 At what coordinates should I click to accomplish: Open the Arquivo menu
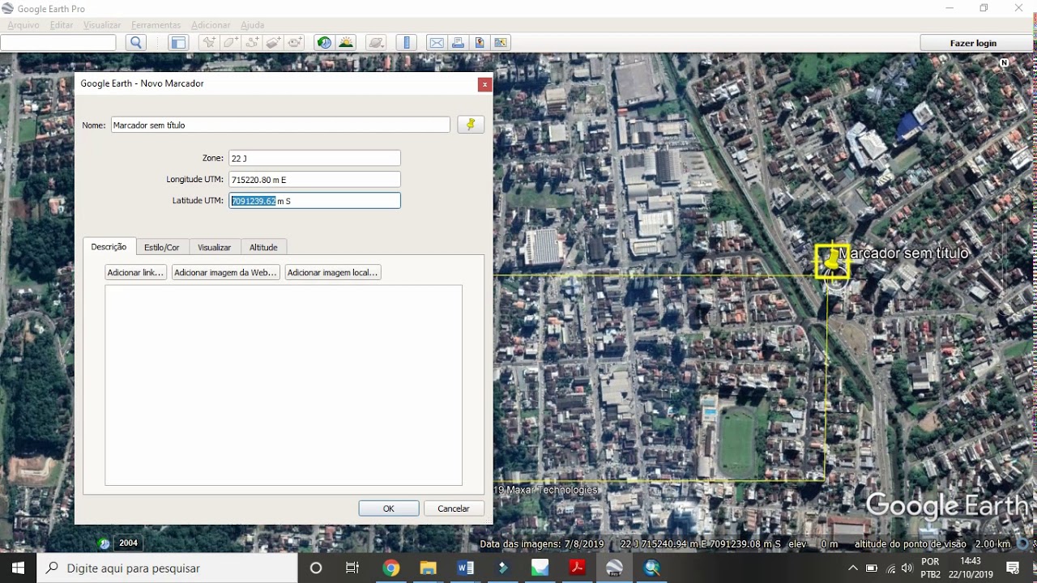23,25
